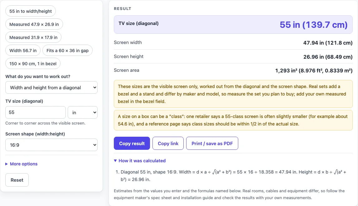The image size is (358, 206).
Task: Open the 'What do you want to work out' dropdown
Action: point(51,88)
